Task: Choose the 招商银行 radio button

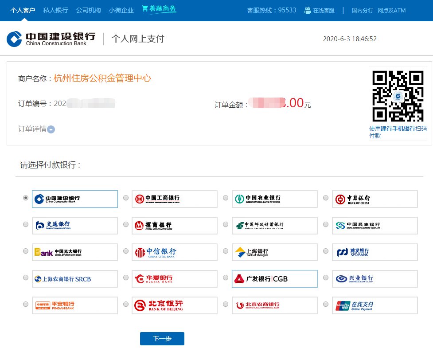Action: tap(126, 224)
